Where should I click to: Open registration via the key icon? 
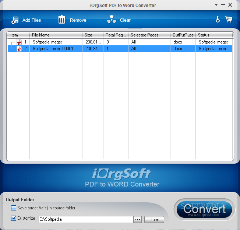[x=218, y=19]
